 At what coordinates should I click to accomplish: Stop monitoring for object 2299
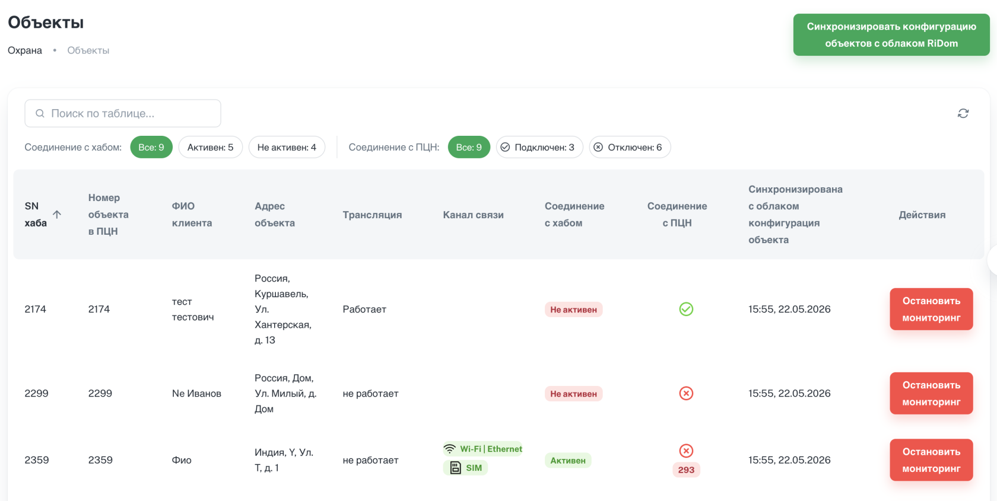pos(931,393)
